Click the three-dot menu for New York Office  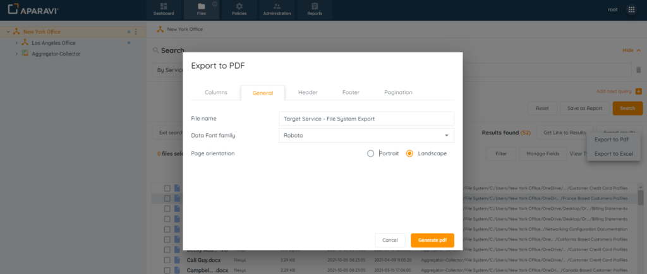tap(136, 32)
